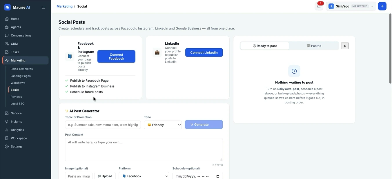
Task: Switch to the Posted tab
Action: click(x=314, y=46)
